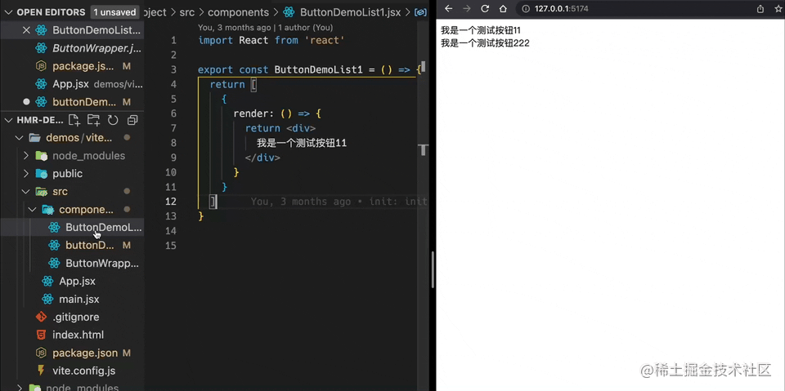Click the share icon in browser toolbar
This screenshot has width=785, height=391.
click(x=760, y=9)
